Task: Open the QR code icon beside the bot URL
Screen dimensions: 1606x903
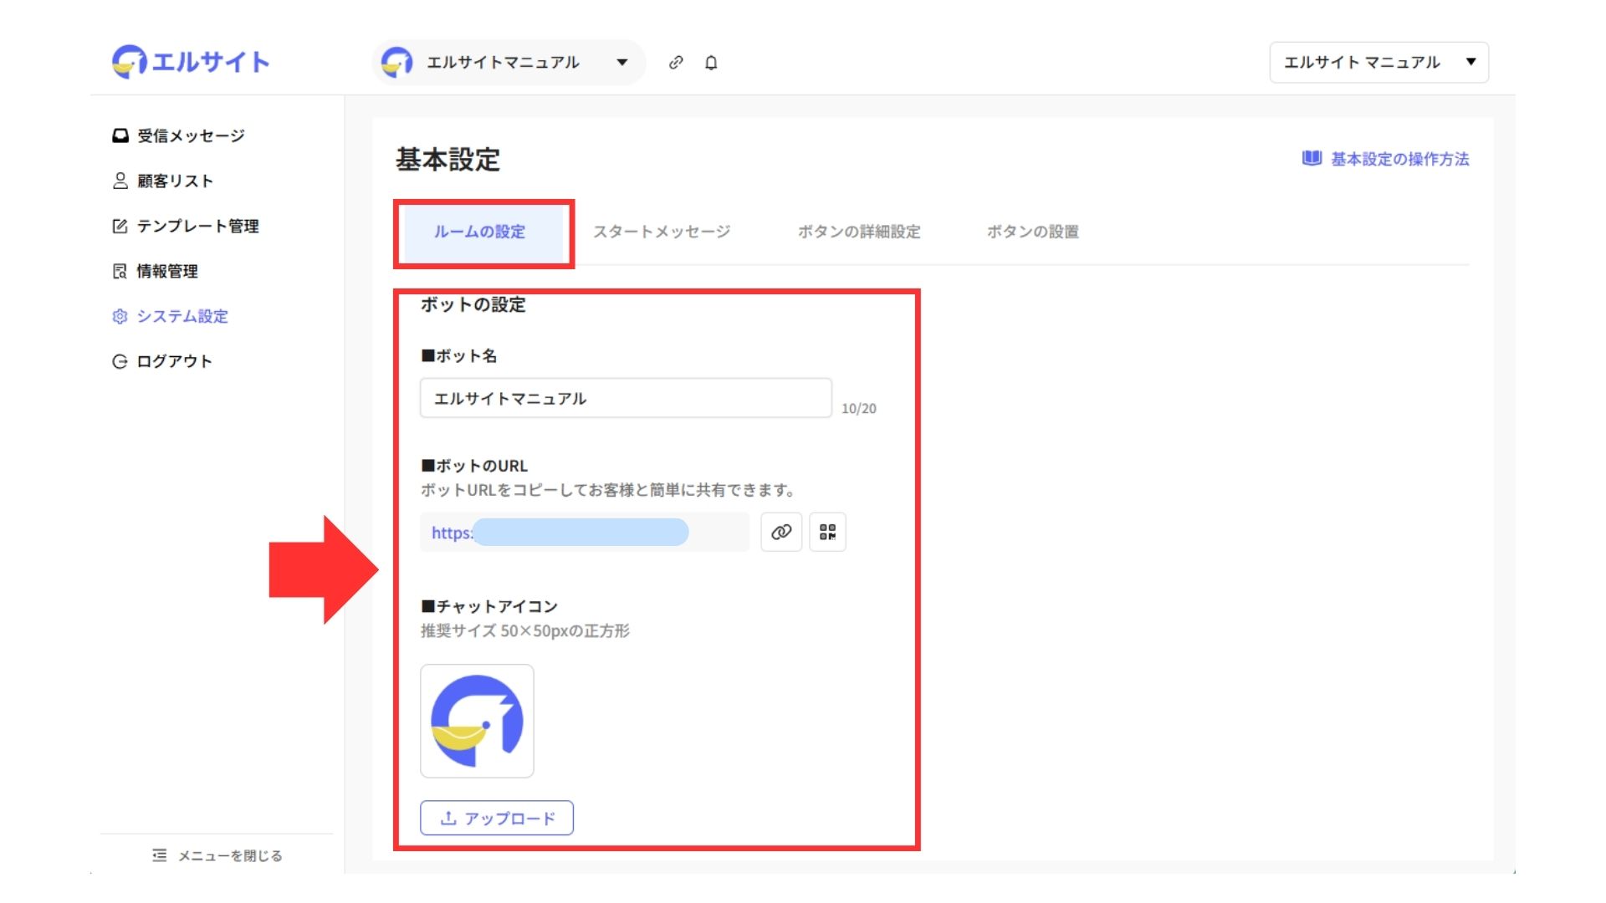Action: click(x=827, y=532)
